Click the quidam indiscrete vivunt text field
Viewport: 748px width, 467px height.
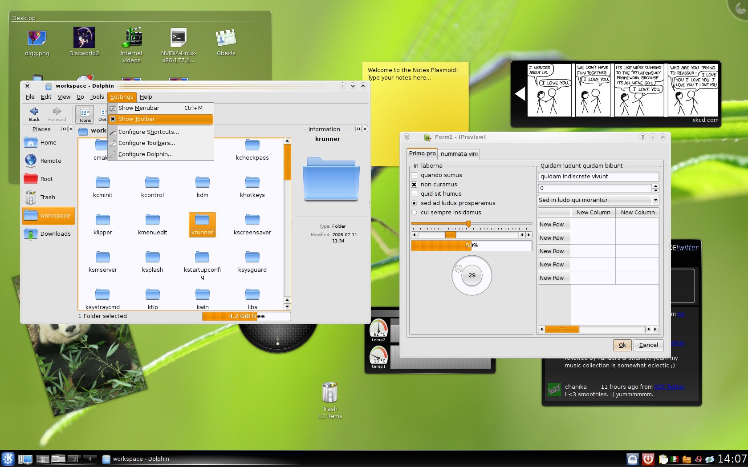point(598,177)
